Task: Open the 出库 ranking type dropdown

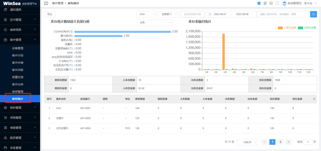Action: click(155, 23)
